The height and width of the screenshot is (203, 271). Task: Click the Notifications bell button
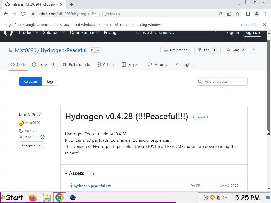pos(176,50)
